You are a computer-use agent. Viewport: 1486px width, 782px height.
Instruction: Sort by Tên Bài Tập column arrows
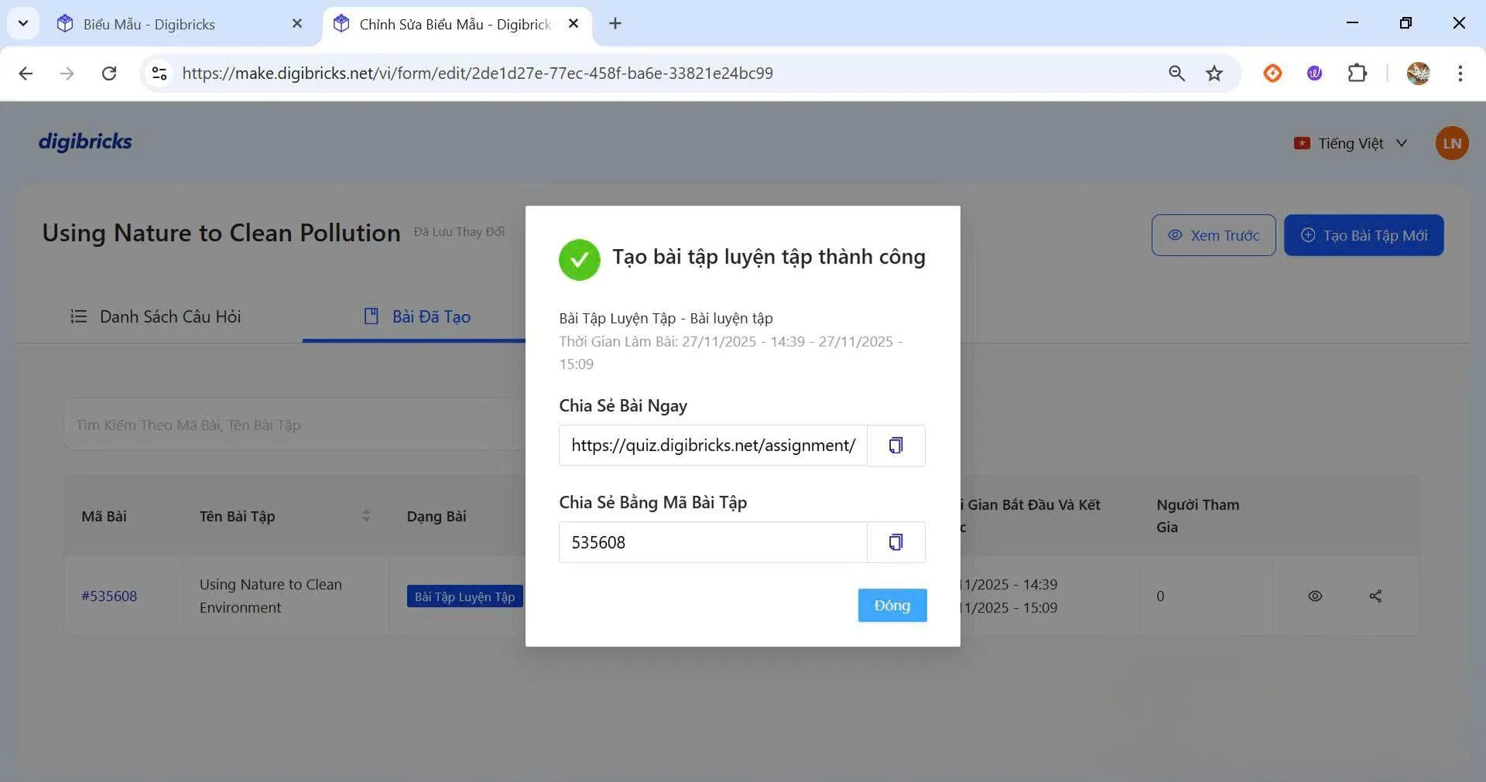click(366, 516)
